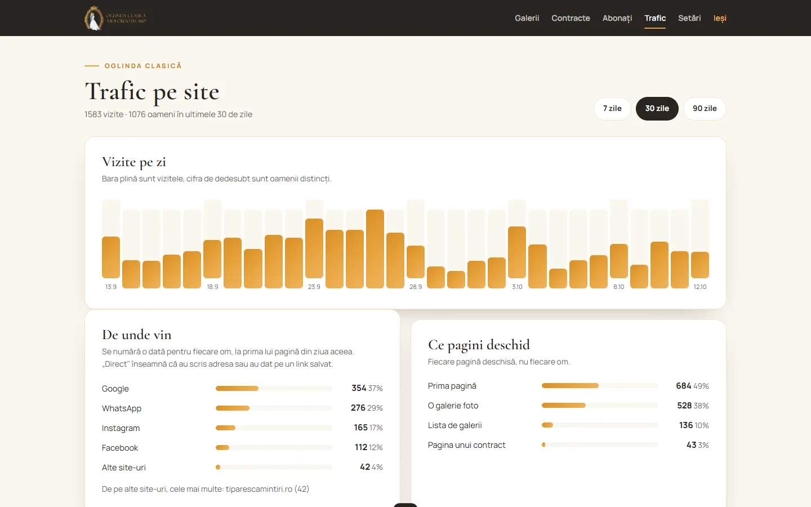Click the Vizite pe zi heading
This screenshot has width=811, height=507.
pos(134,162)
